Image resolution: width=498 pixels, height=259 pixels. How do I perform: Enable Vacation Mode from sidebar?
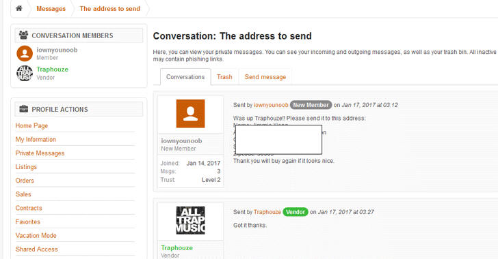coord(36,236)
